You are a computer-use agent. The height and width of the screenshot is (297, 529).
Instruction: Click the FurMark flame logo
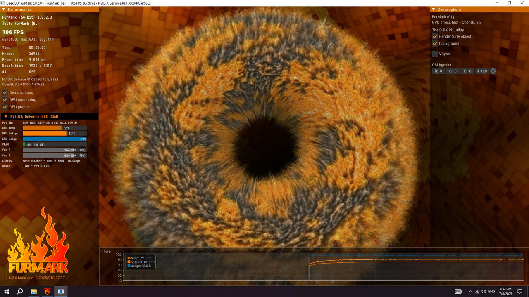click(x=38, y=241)
